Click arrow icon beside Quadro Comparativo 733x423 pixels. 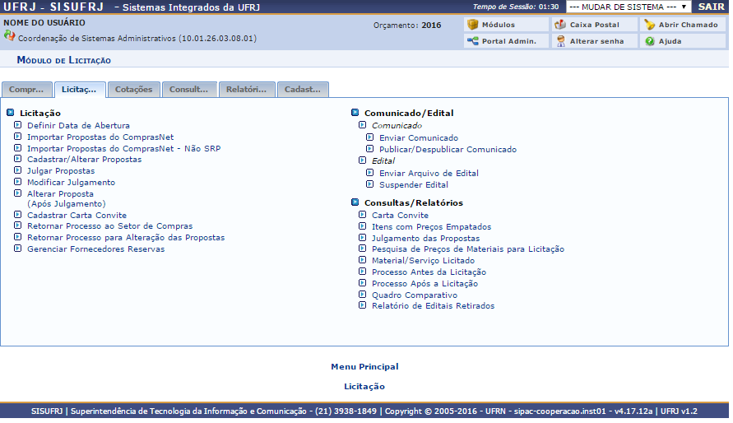click(x=362, y=295)
